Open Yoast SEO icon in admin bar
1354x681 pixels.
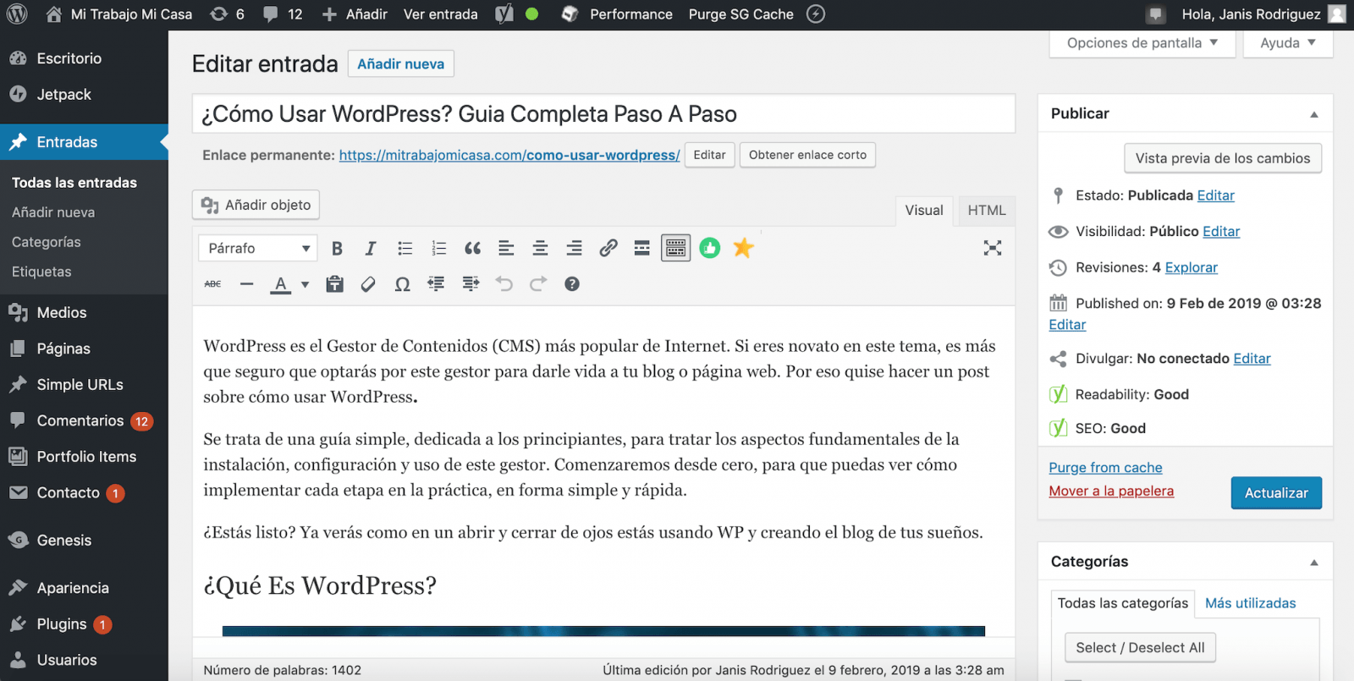(504, 14)
